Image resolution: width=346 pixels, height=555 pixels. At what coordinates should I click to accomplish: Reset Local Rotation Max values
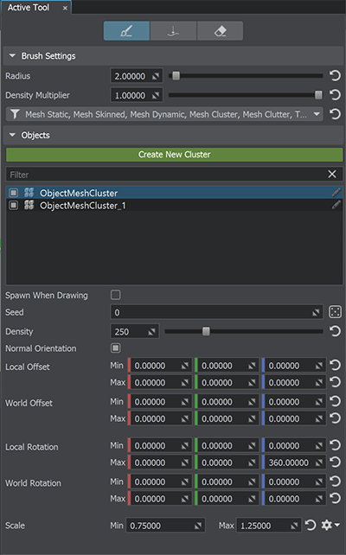coord(335,462)
